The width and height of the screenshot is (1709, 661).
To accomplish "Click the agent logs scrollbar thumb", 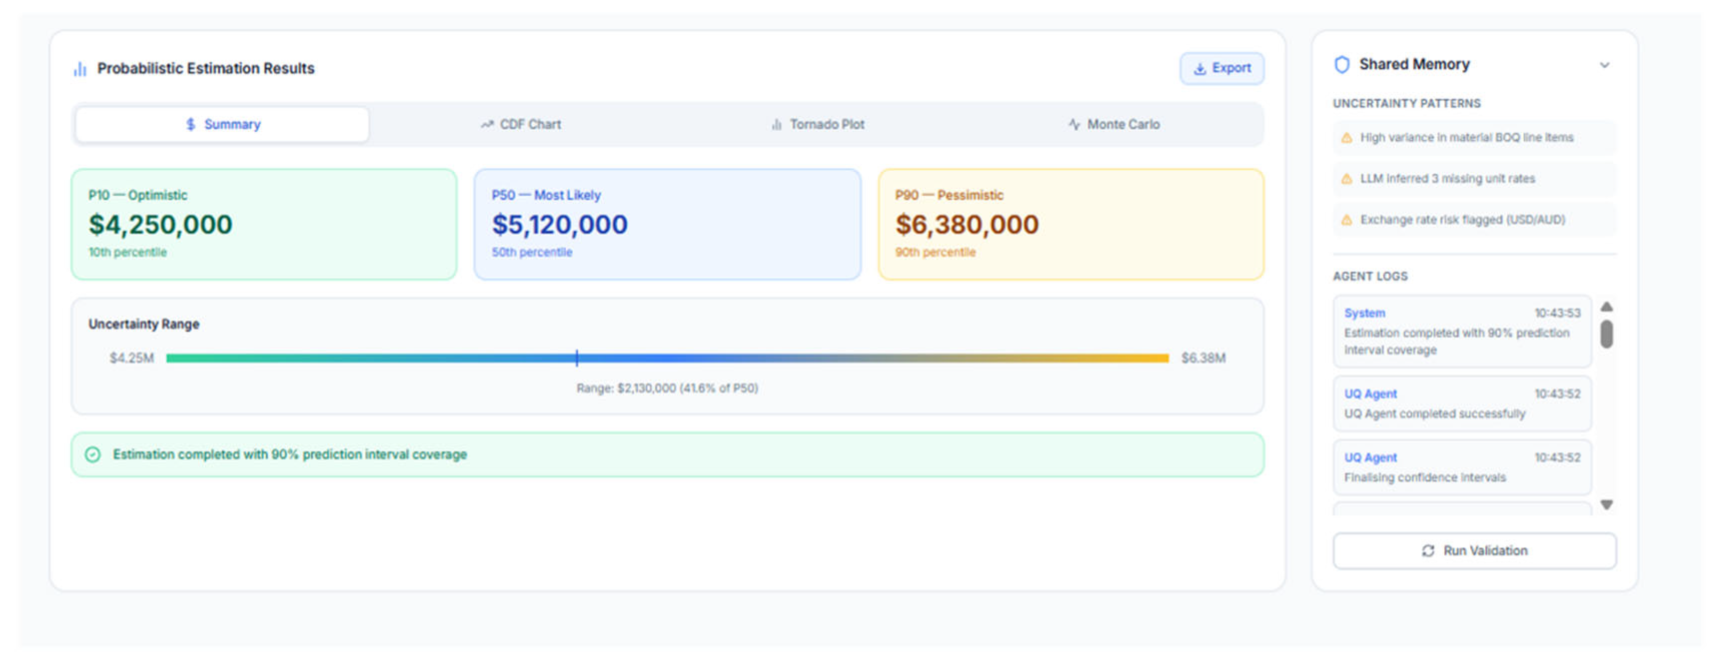I will (1606, 334).
